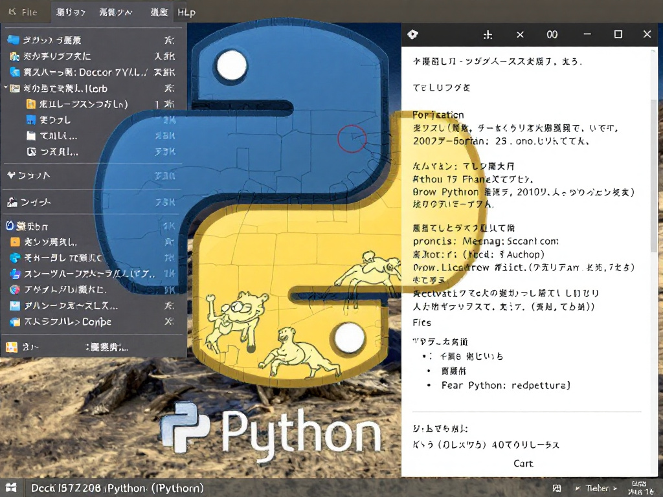Click the orange square icon below the blue outlined icon
This screenshot has height=497, width=663.
click(15, 242)
